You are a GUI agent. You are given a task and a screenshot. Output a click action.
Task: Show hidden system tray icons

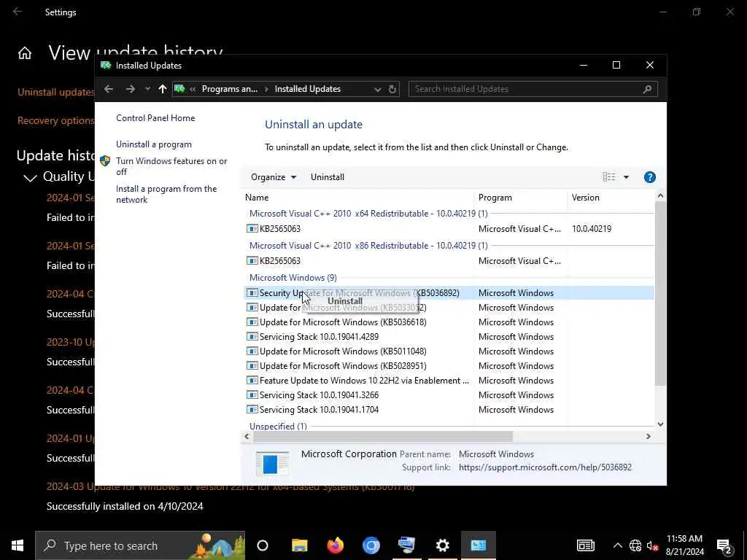click(617, 545)
